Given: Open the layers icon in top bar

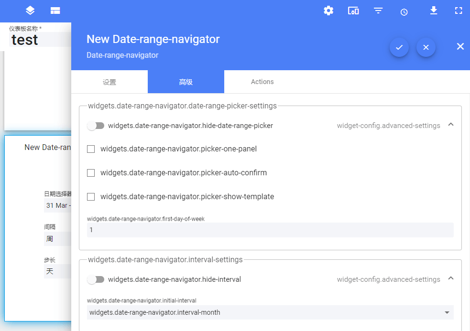Looking at the screenshot, I should click(x=30, y=11).
